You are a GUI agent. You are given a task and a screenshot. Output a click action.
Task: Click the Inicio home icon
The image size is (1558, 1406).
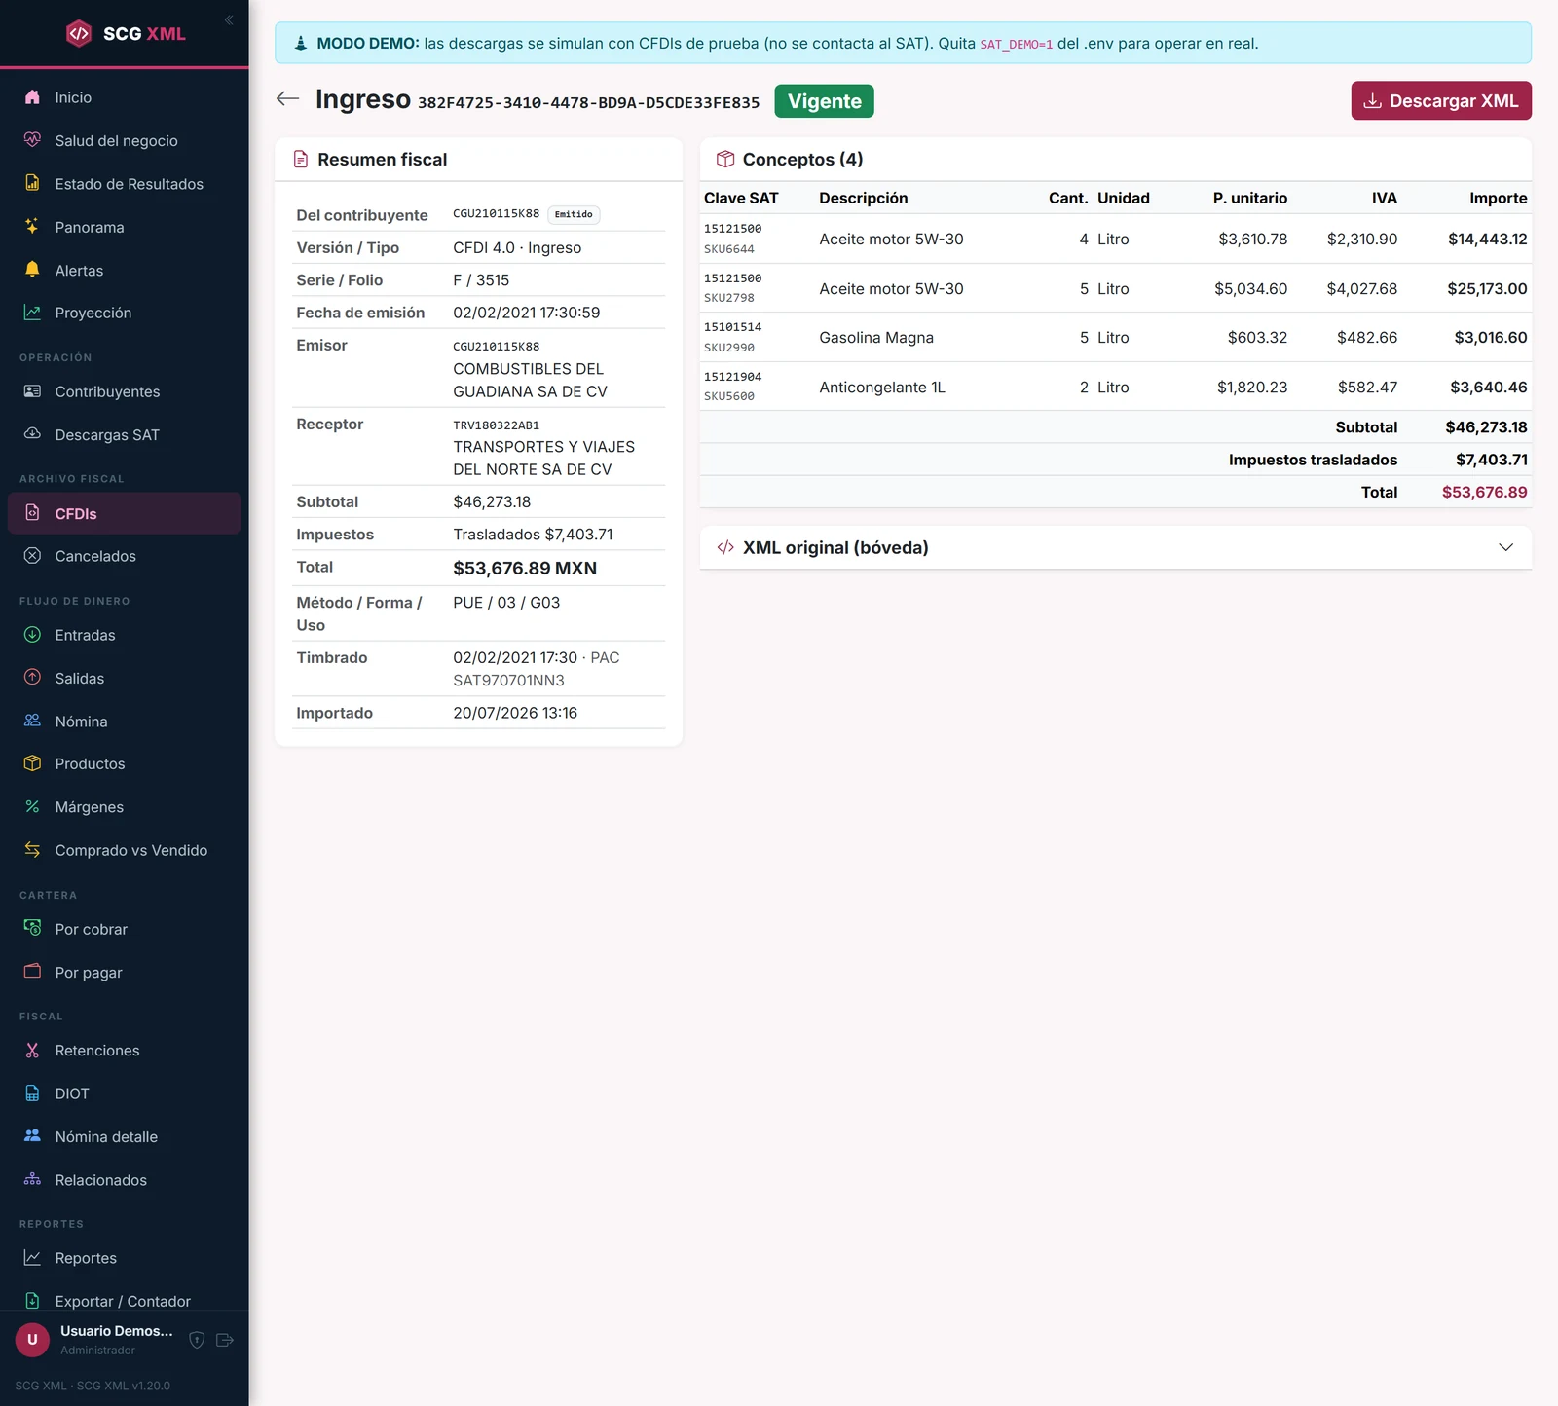point(32,97)
